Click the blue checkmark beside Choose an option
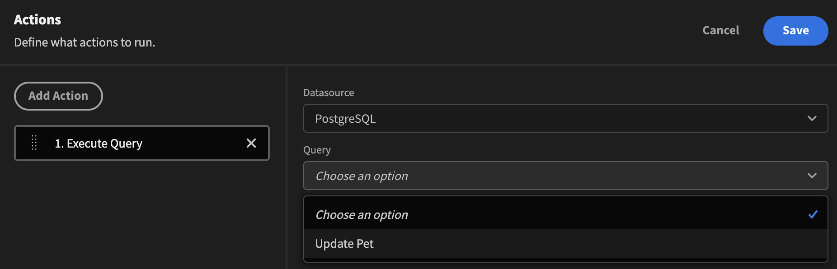837x269 pixels. click(x=813, y=214)
